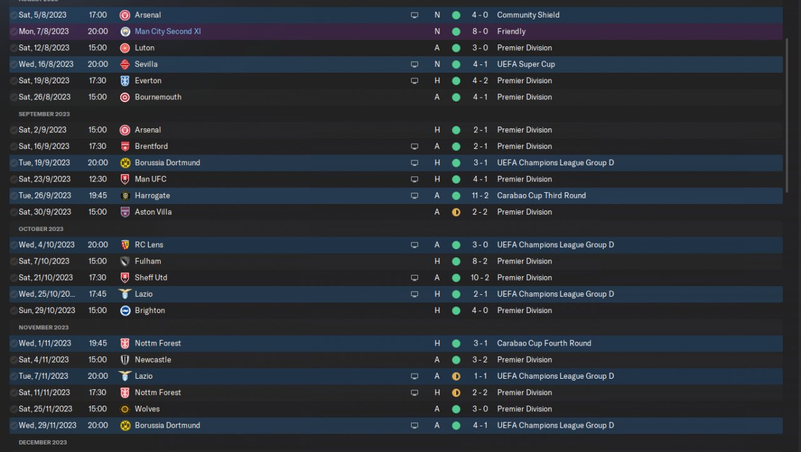Image resolution: width=801 pixels, height=452 pixels.
Task: Click the Sevilla club badge
Action: coord(125,64)
